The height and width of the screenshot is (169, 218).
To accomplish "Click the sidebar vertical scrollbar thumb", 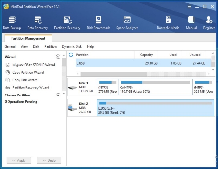I will coord(64,62).
